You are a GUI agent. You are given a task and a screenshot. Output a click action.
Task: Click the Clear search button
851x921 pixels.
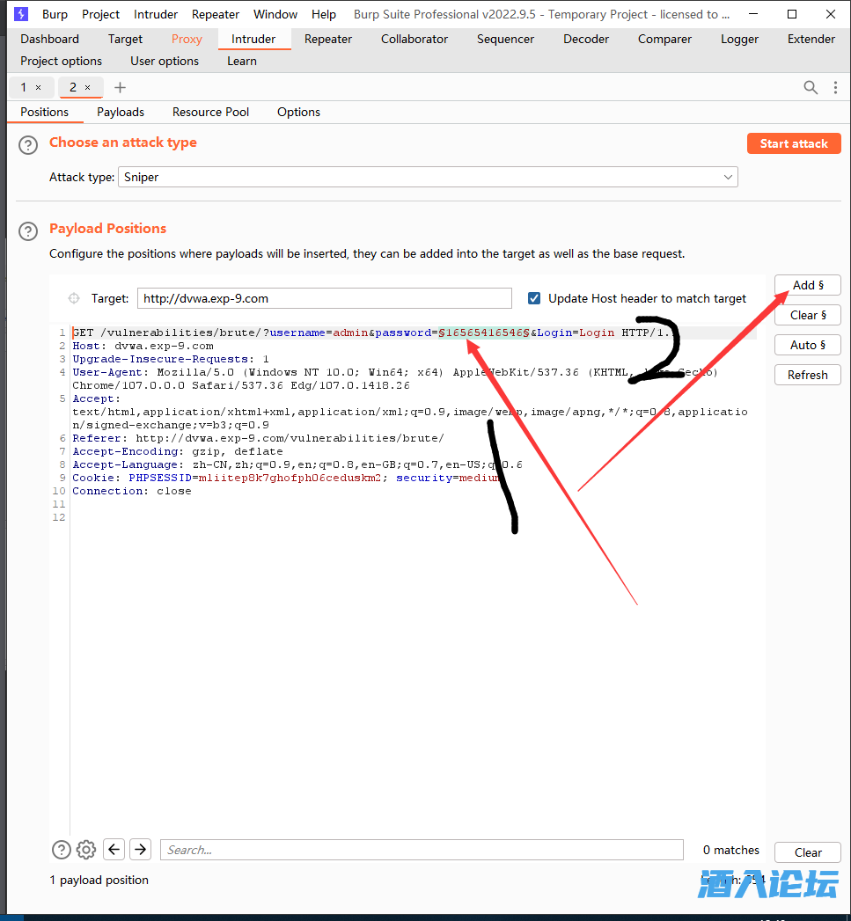tap(808, 852)
